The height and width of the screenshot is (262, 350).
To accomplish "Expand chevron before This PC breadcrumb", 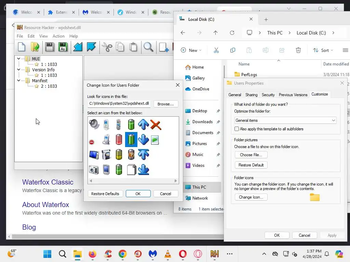I will point(260,33).
